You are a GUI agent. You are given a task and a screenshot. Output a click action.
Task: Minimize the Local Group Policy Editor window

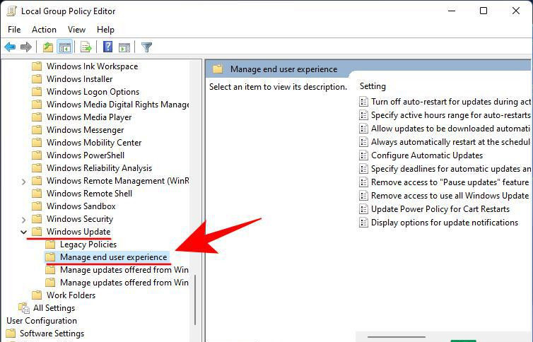(452, 11)
